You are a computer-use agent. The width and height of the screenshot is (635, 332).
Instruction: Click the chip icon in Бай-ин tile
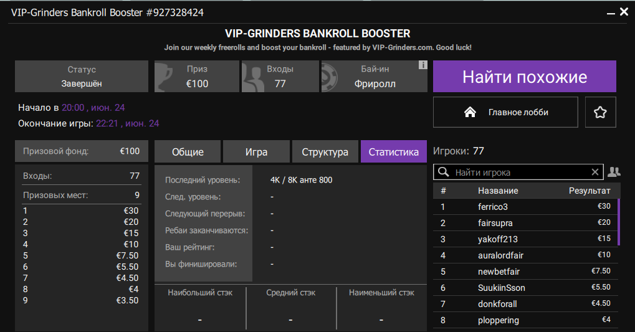coord(330,77)
